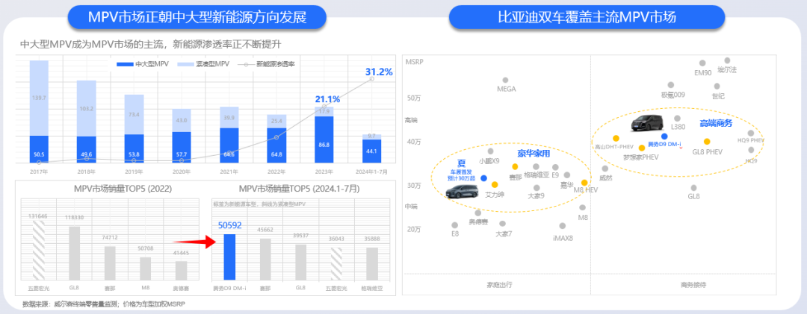807x314 pixels.
Task: Click the 31.2% penetration rate label
Action: [x=379, y=72]
